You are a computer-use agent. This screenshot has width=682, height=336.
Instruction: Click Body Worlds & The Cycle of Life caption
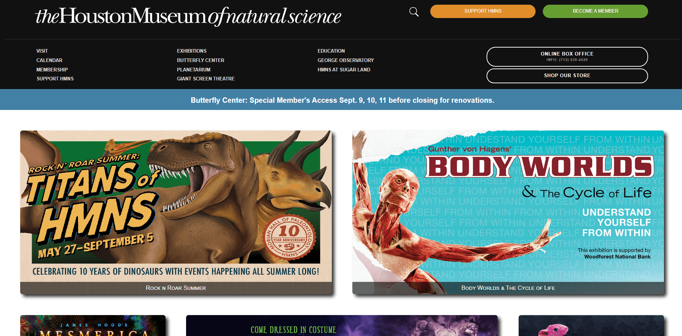(508, 288)
